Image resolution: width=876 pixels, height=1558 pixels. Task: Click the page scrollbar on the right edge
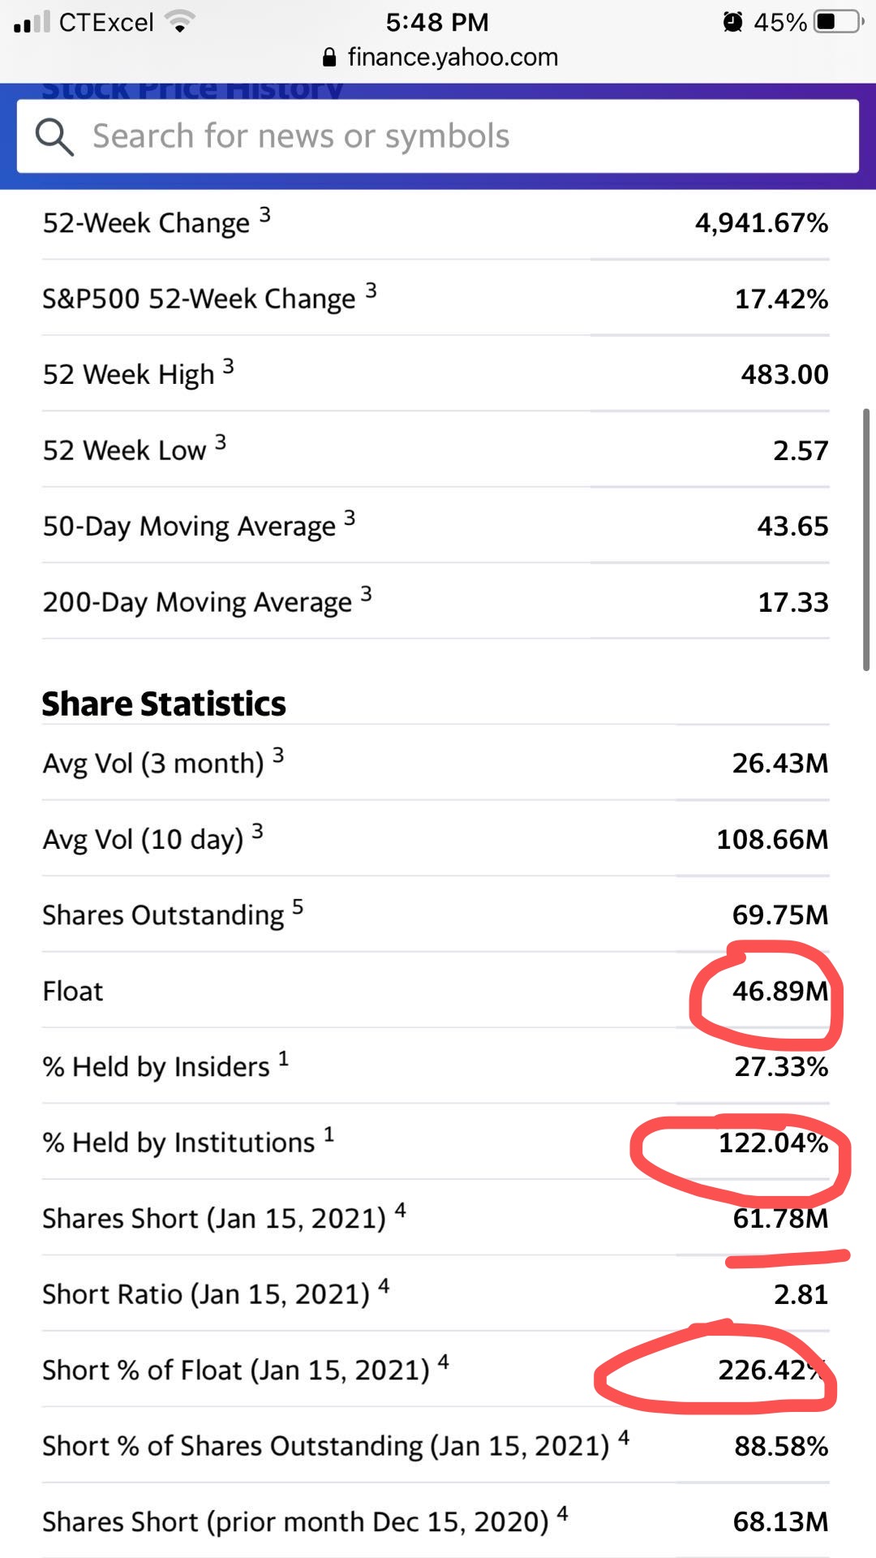(866, 540)
